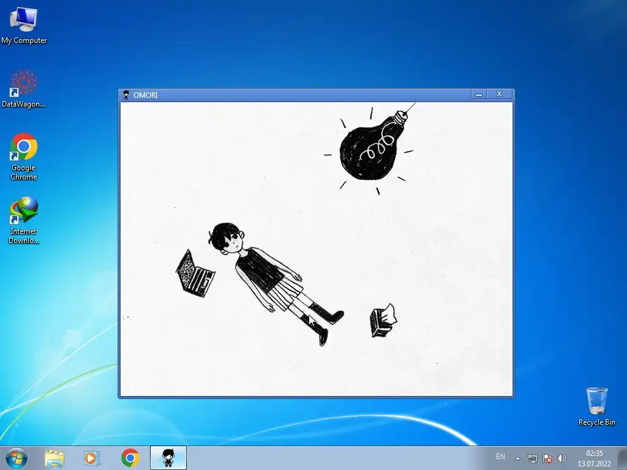Open DataWagon shortcut on desktop
The image size is (627, 470).
tap(24, 89)
